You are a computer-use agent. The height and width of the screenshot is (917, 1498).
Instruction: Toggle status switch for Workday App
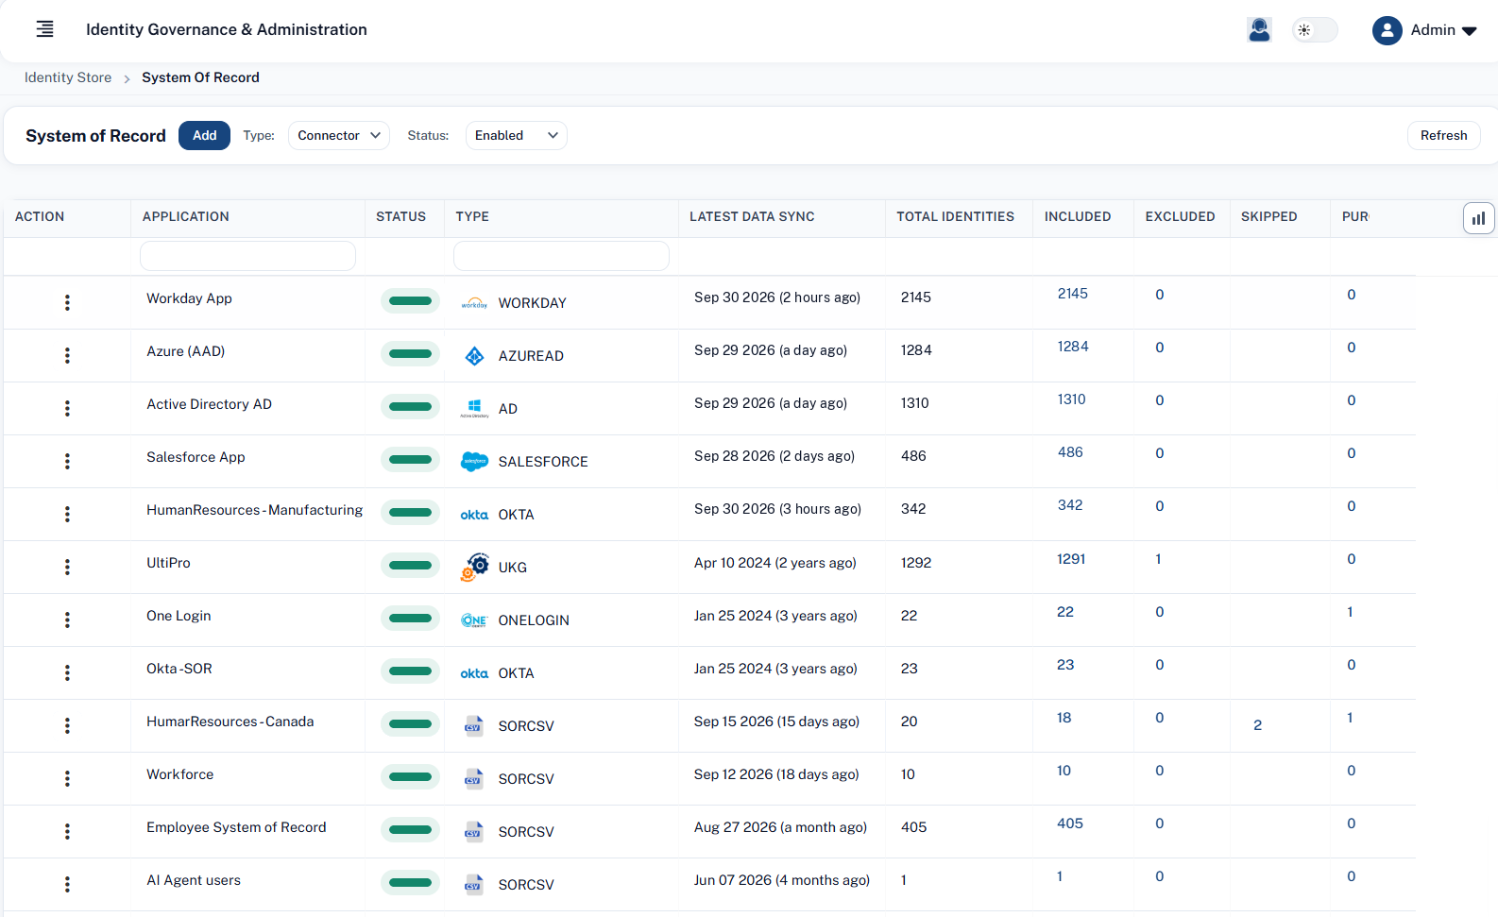tap(410, 301)
